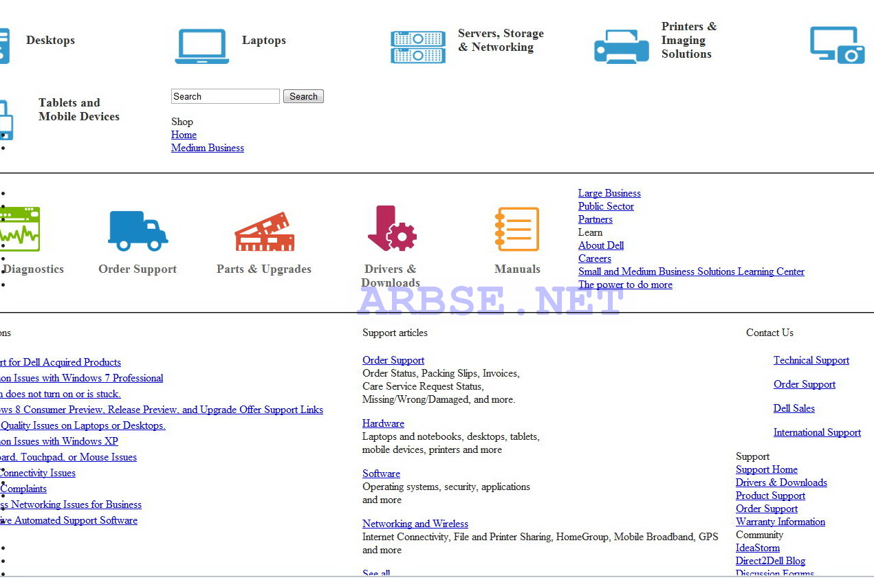Open the Home link under Shop
Image resolution: width=874 pixels, height=578 pixels.
pyautogui.click(x=184, y=135)
